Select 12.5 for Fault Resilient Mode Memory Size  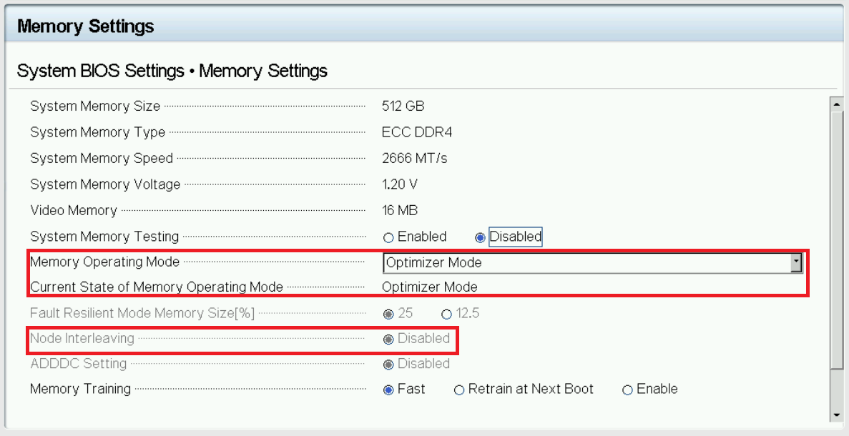pyautogui.click(x=446, y=313)
